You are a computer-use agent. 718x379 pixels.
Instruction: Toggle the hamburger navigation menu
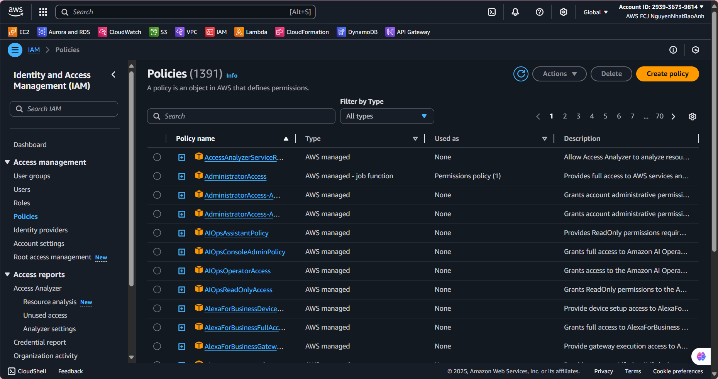tap(15, 50)
